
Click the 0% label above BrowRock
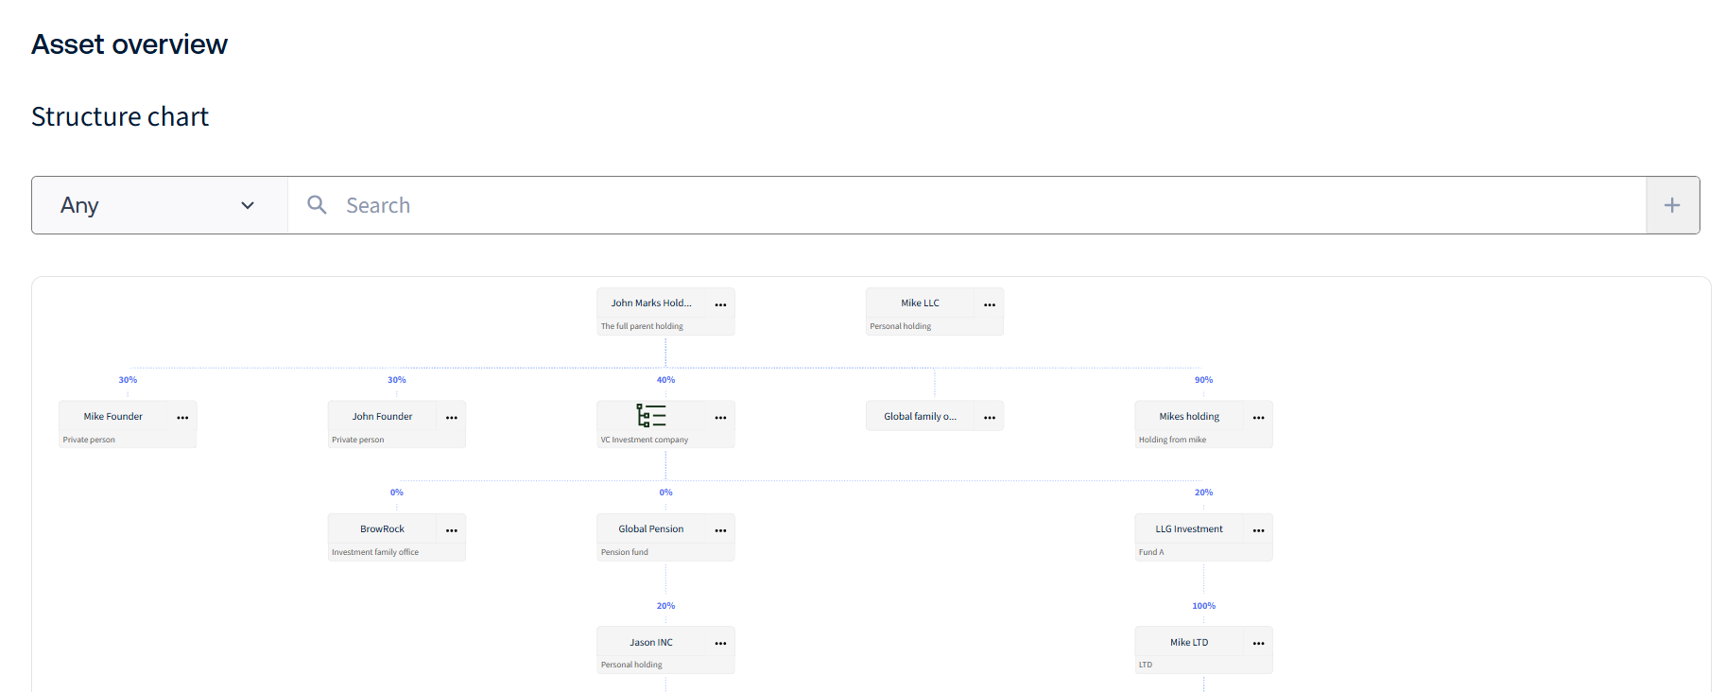pyautogui.click(x=397, y=493)
